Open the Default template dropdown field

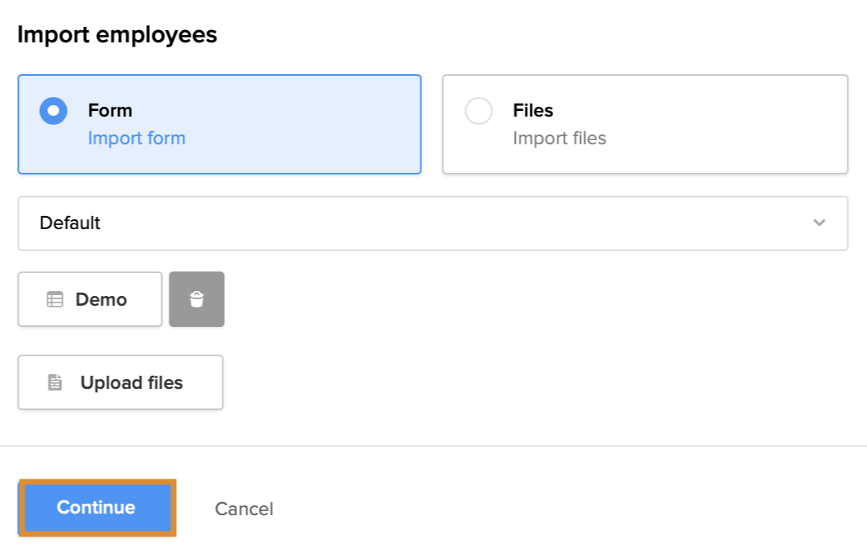point(432,223)
